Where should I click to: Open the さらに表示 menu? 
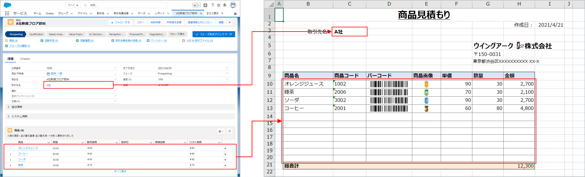pyautogui.click(x=215, y=13)
